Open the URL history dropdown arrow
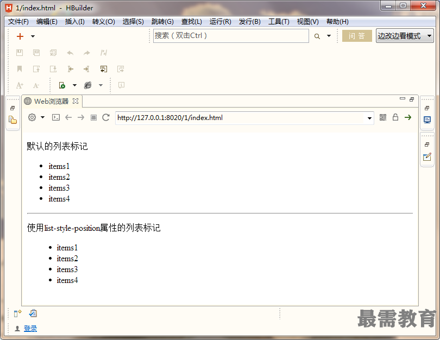 (x=369, y=118)
